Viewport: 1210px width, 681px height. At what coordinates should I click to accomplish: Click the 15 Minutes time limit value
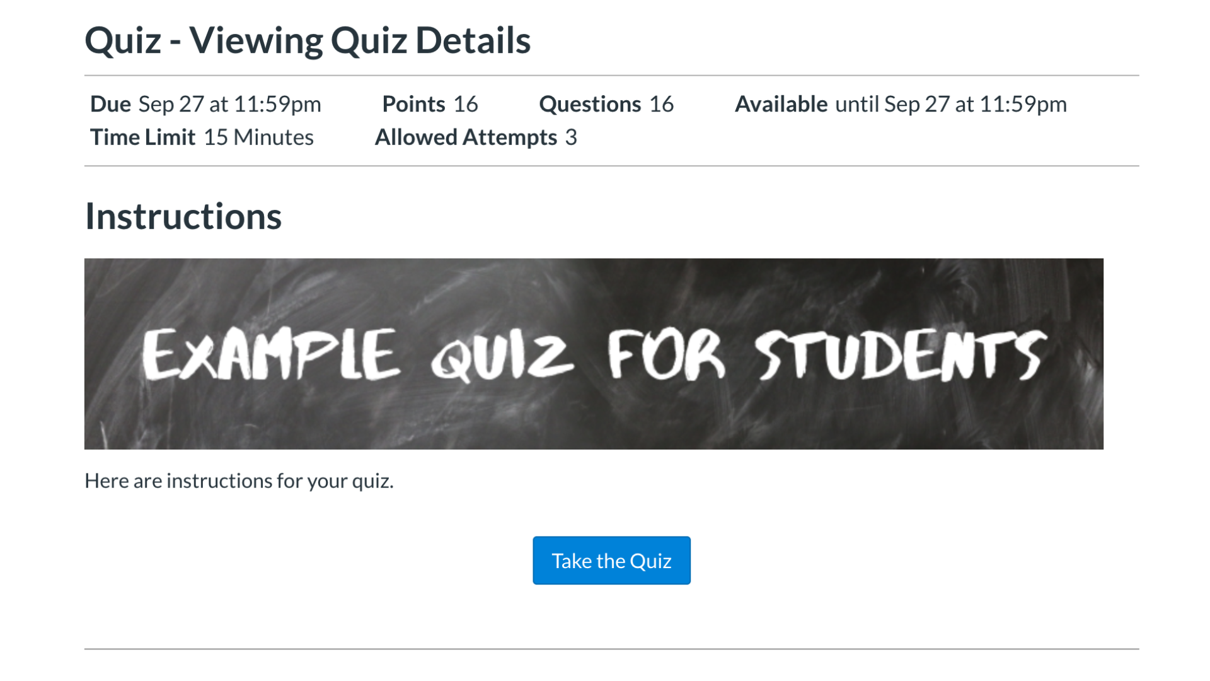(x=258, y=137)
